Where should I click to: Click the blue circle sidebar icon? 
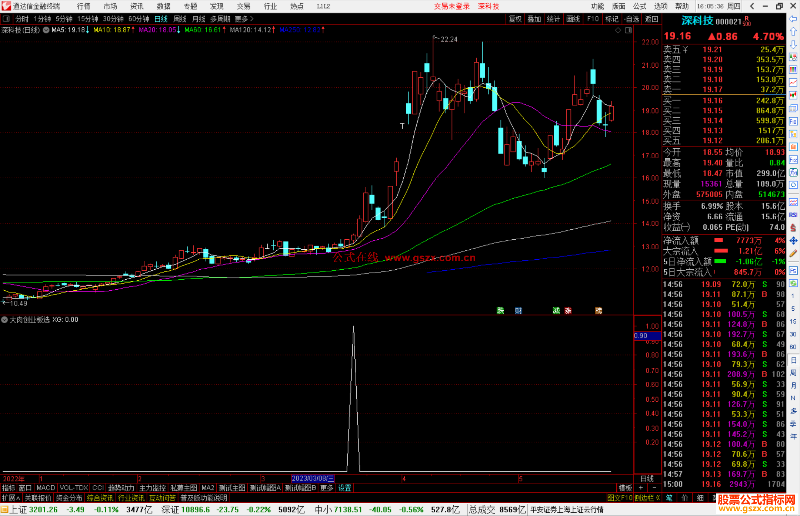[793, 185]
